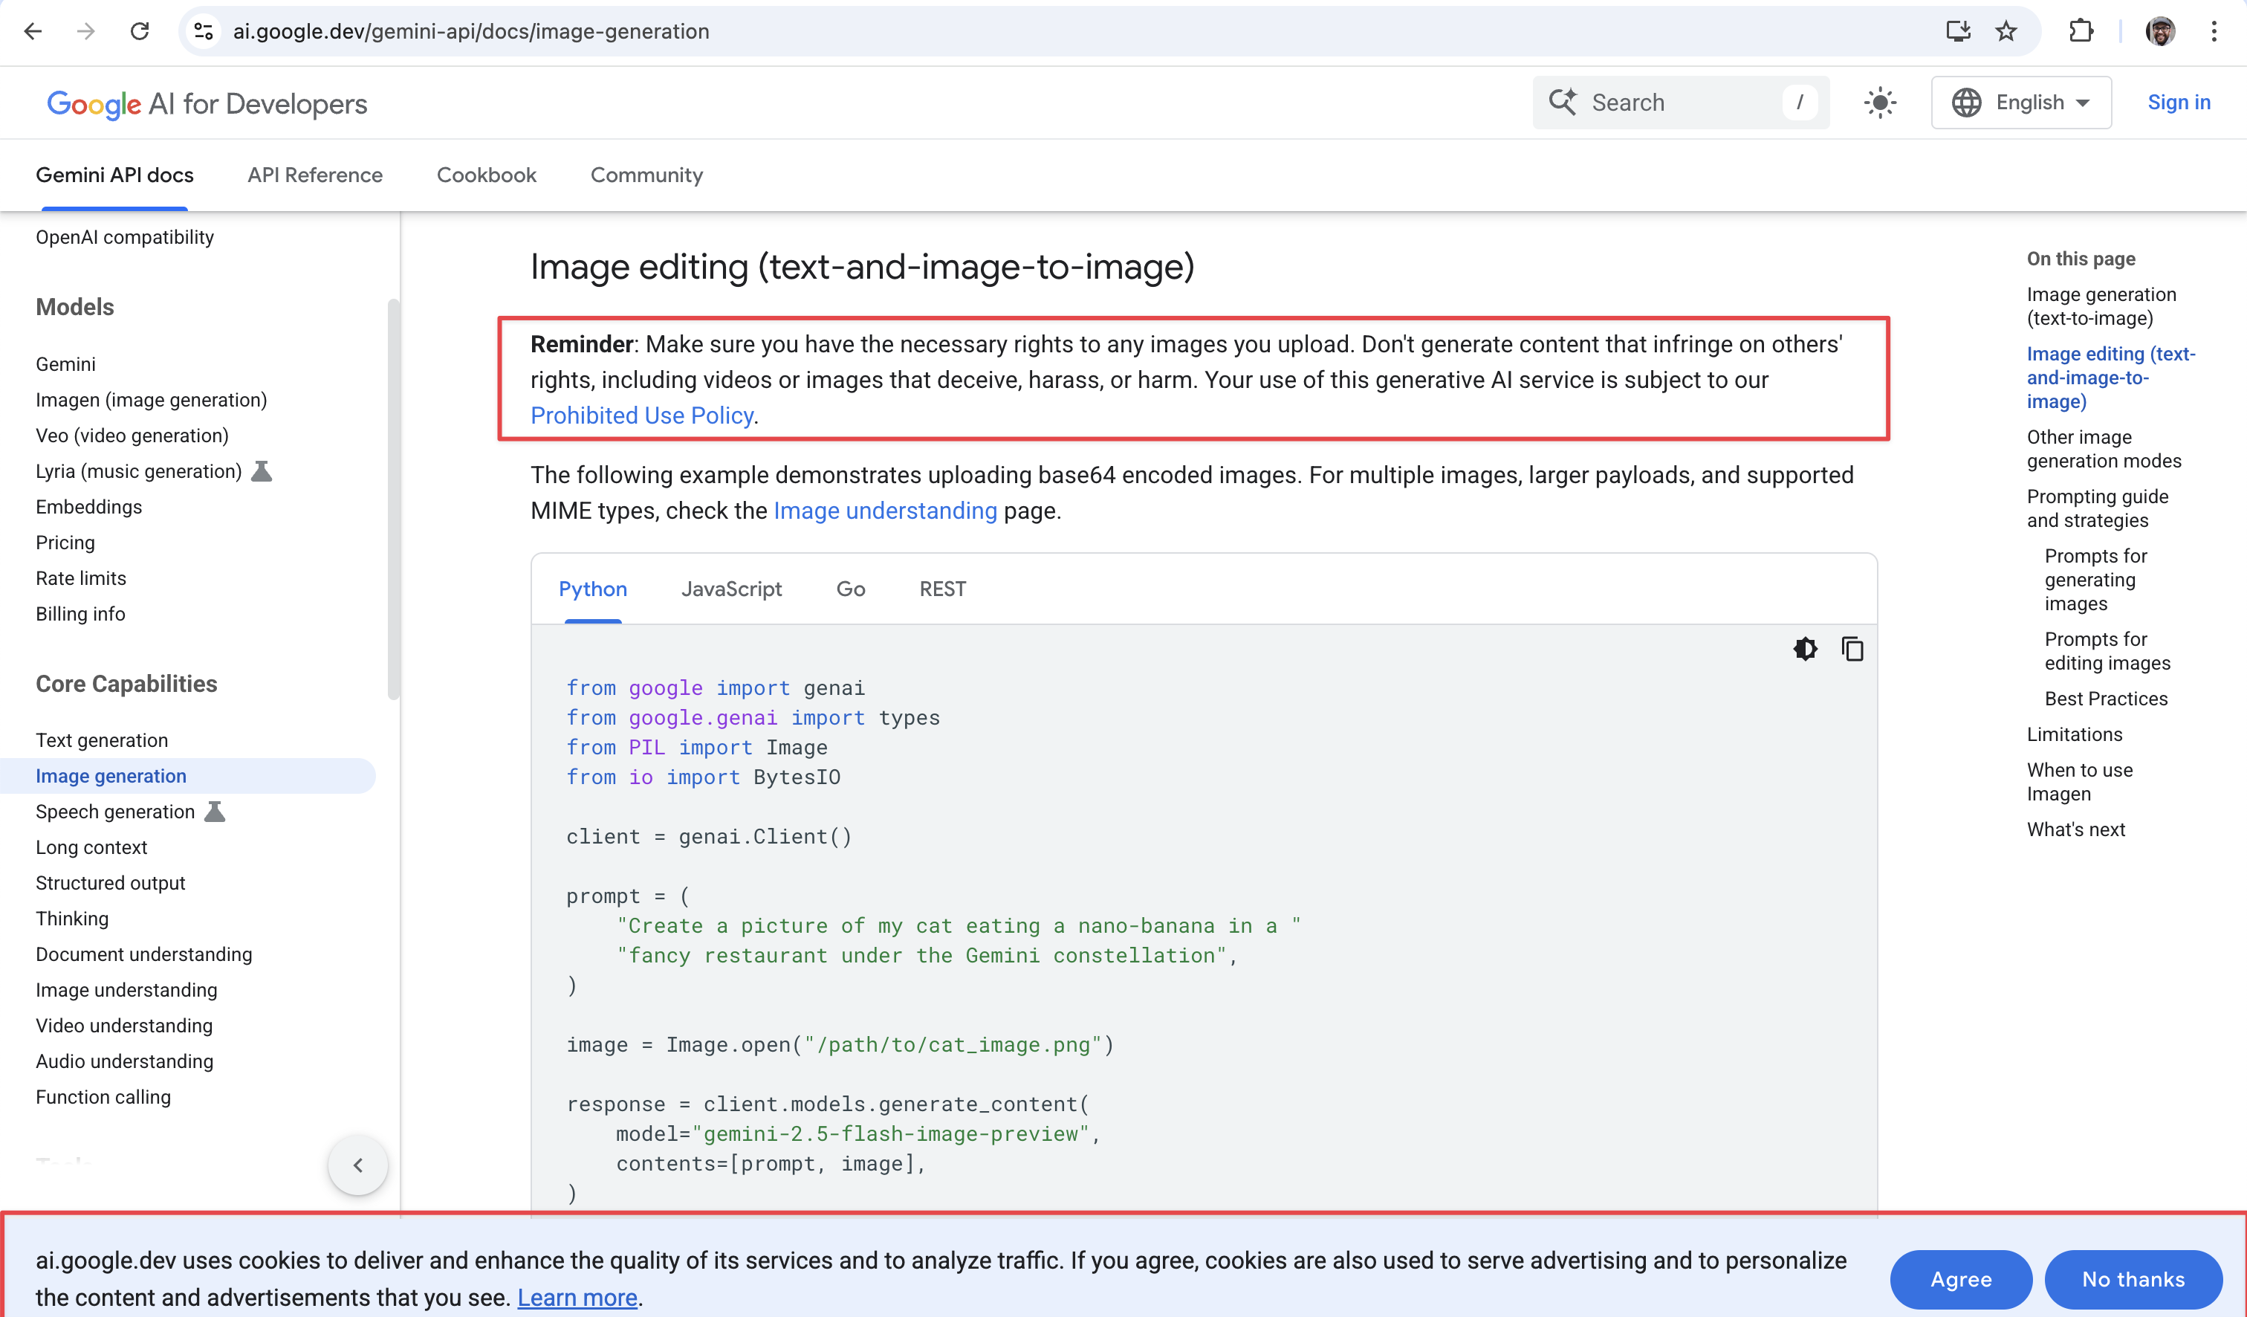Open Rate limits in sidebar
2247x1317 pixels.
81,577
